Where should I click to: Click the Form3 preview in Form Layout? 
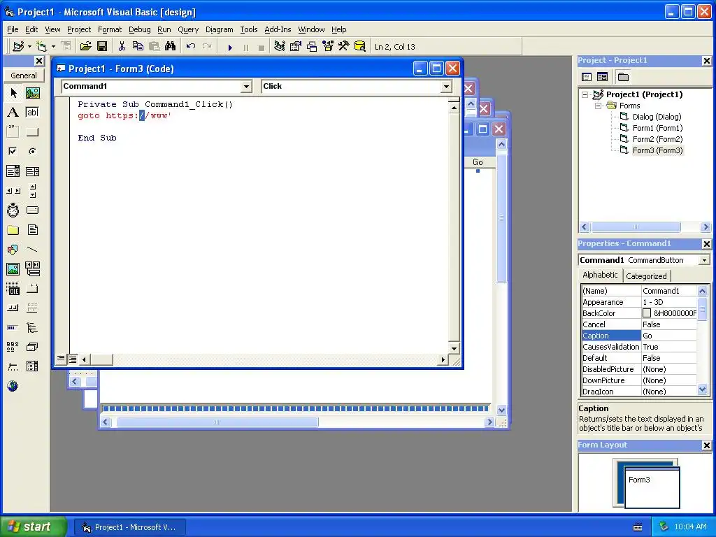[652, 487]
